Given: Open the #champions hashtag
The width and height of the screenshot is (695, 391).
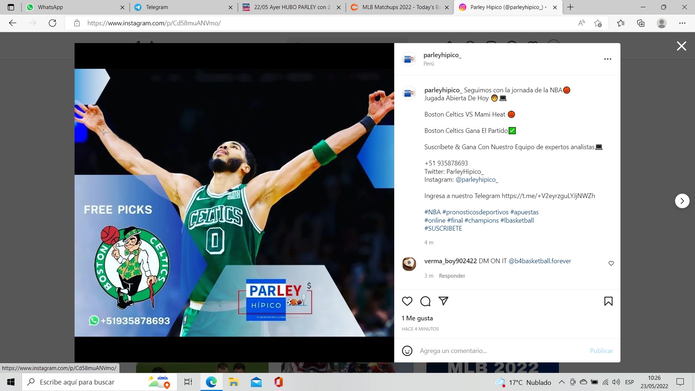Looking at the screenshot, I should [481, 220].
